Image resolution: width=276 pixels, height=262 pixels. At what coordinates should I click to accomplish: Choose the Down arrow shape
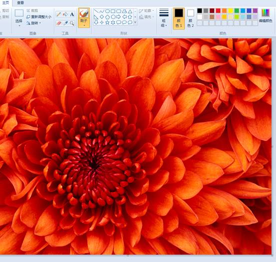point(96,22)
